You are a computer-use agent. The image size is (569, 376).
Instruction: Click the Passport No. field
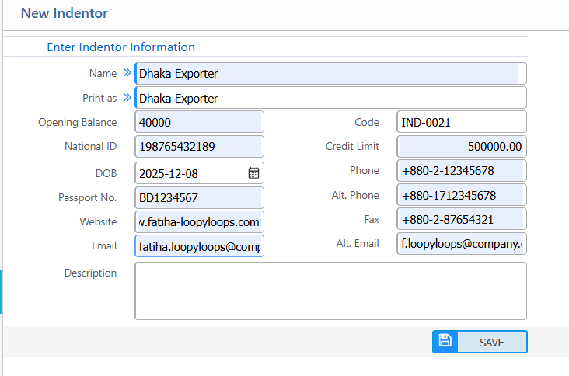click(199, 197)
